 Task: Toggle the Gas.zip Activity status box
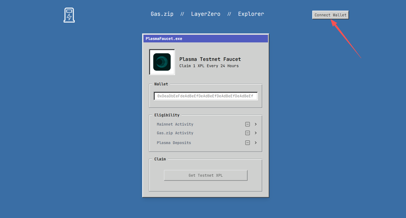248,133
